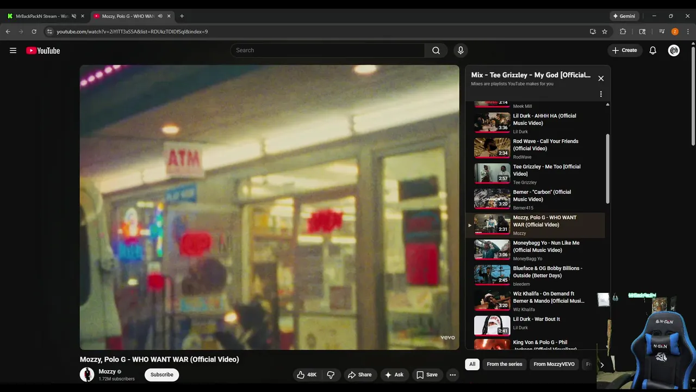The image size is (696, 392).
Task: Open the side panel icon in toolbar
Action: click(642, 32)
